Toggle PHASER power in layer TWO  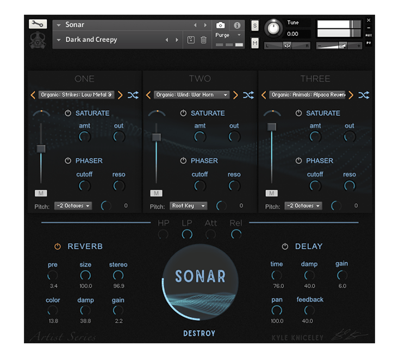coord(183,161)
